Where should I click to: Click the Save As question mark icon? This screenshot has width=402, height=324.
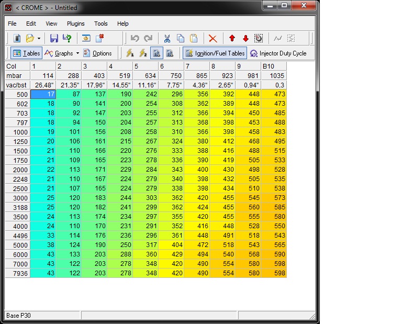point(67,38)
